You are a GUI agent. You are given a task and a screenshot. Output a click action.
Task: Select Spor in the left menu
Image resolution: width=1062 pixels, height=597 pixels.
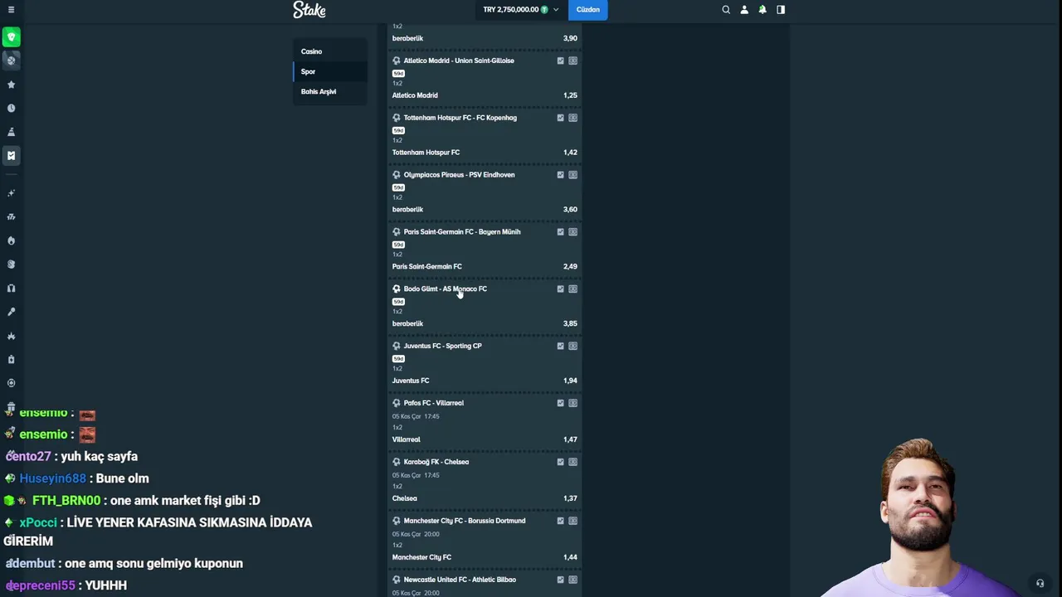[330, 71]
